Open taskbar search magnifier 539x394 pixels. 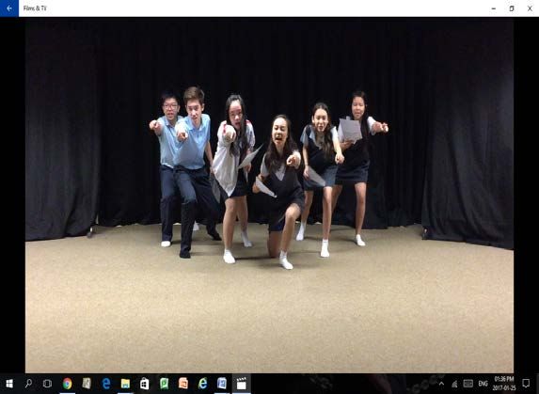[x=28, y=384]
